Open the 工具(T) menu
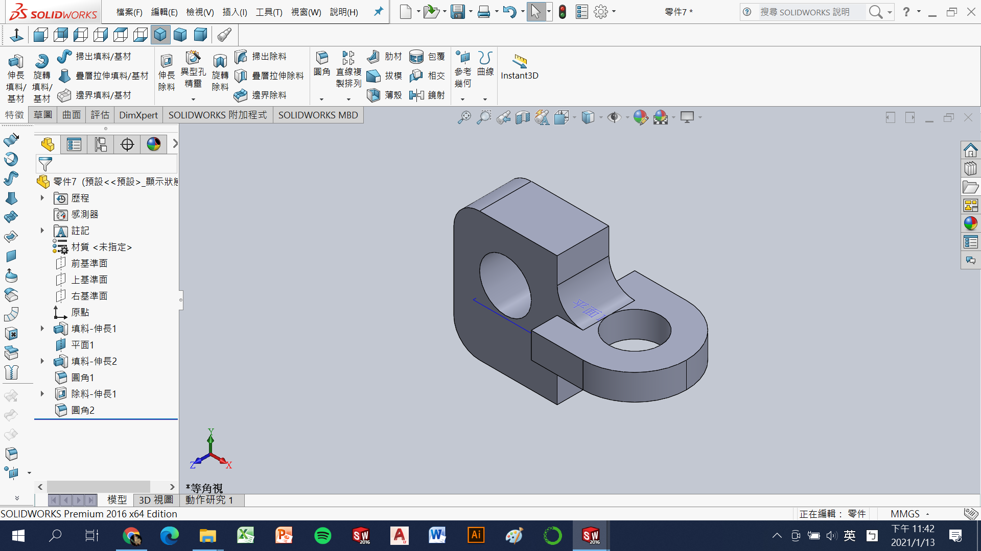Image resolution: width=981 pixels, height=551 pixels. [269, 12]
